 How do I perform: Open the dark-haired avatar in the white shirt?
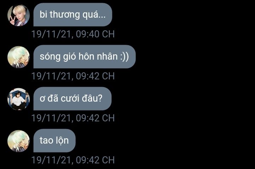[18, 99]
